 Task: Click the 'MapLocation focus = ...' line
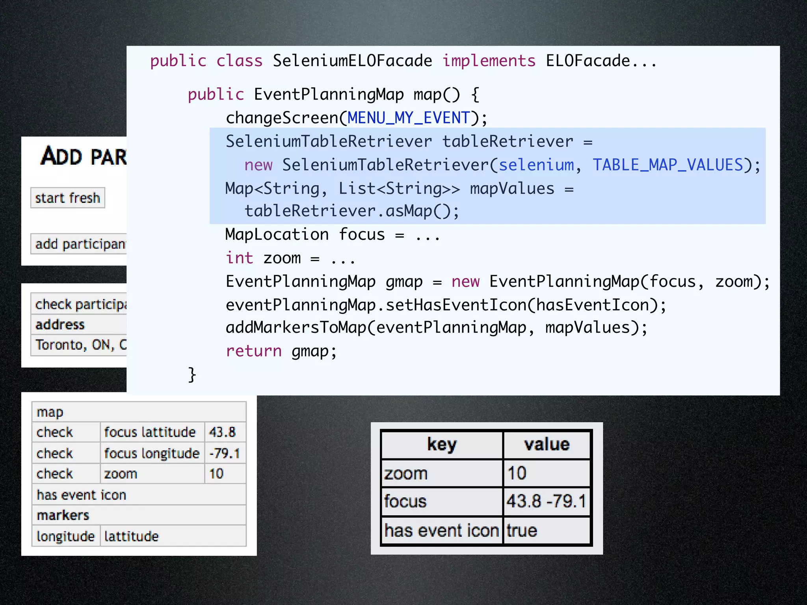pyautogui.click(x=333, y=235)
